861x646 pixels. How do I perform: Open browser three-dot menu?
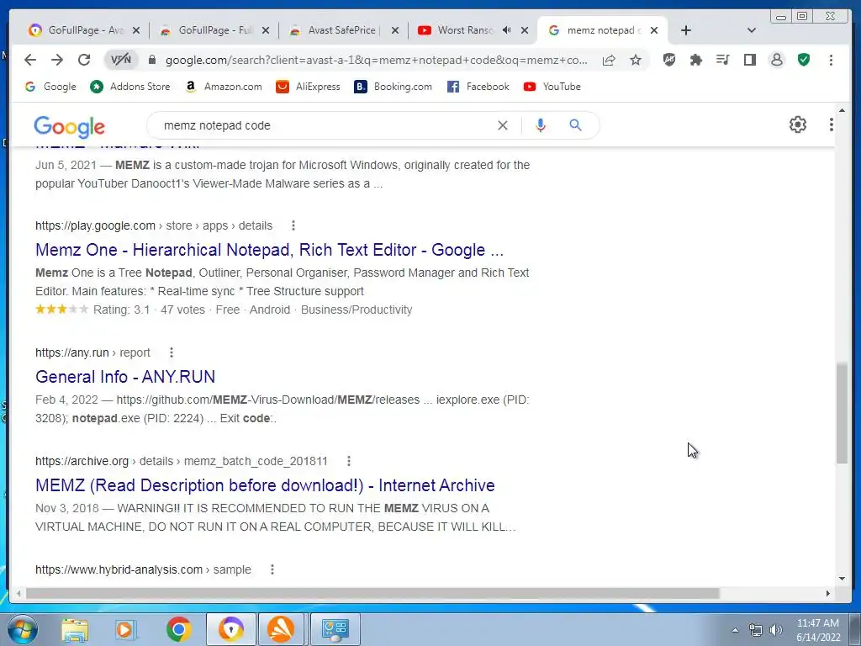pyautogui.click(x=831, y=60)
